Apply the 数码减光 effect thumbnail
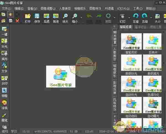This screenshot has height=134, width=166. 152,63
